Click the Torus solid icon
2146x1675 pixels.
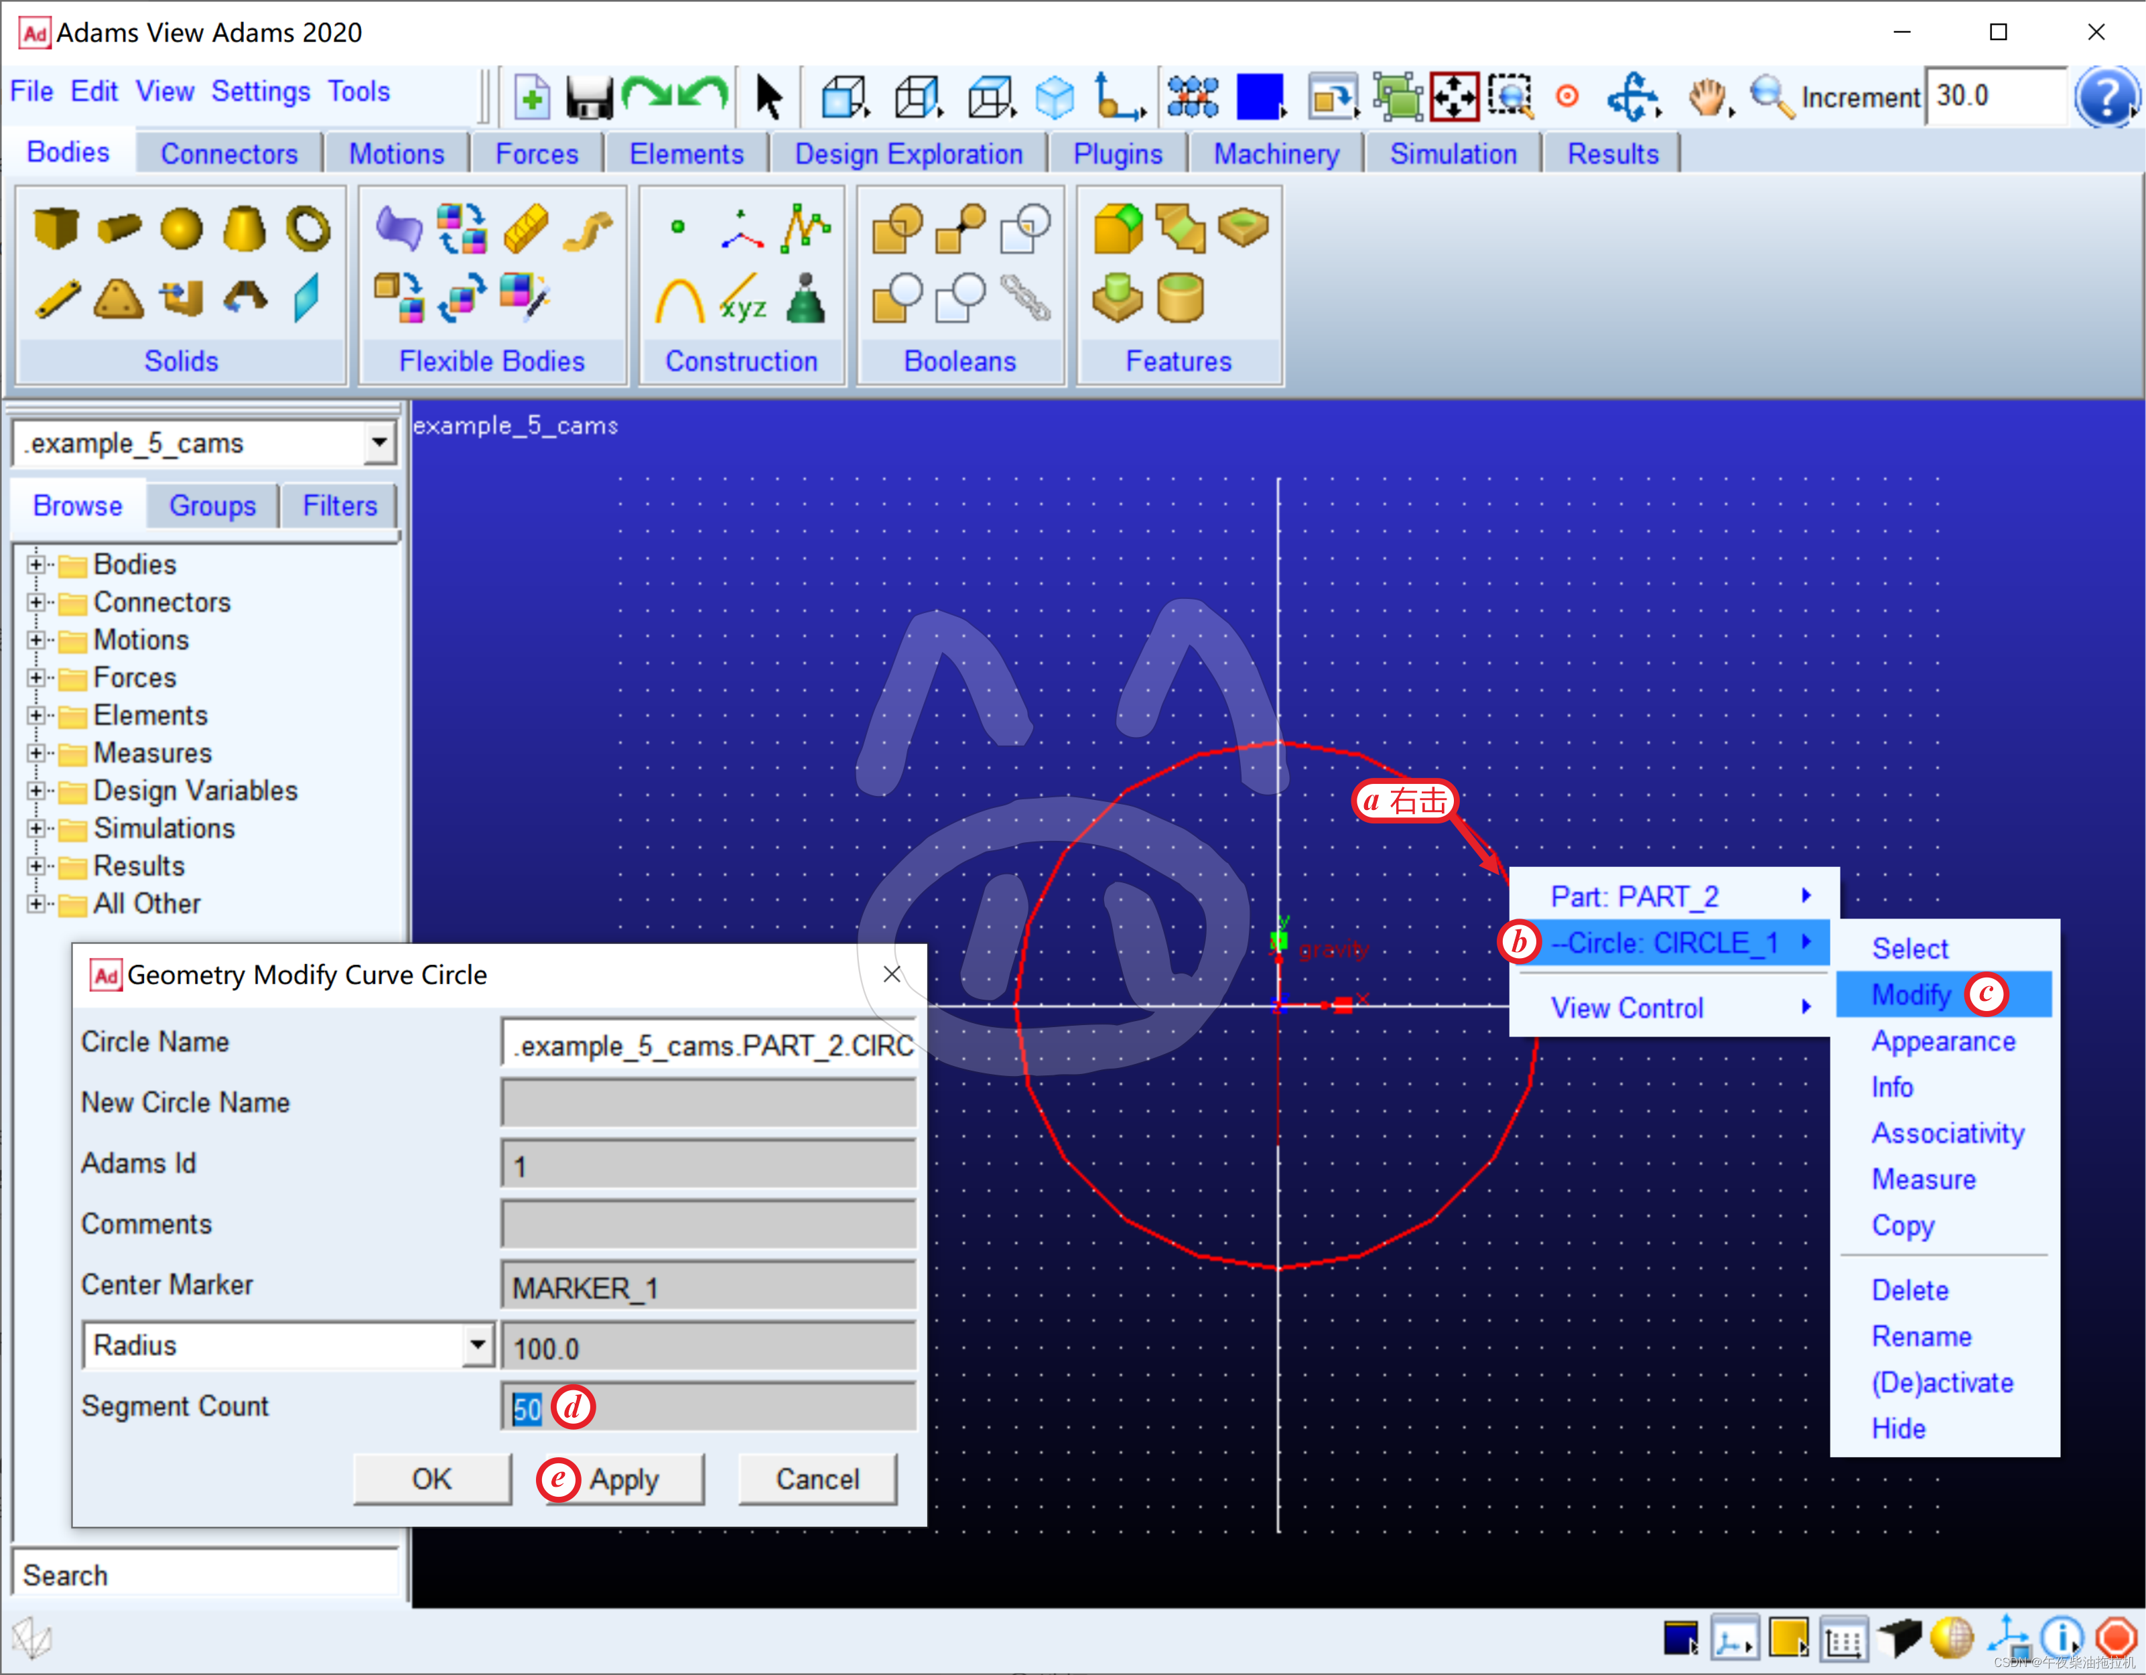click(x=308, y=228)
